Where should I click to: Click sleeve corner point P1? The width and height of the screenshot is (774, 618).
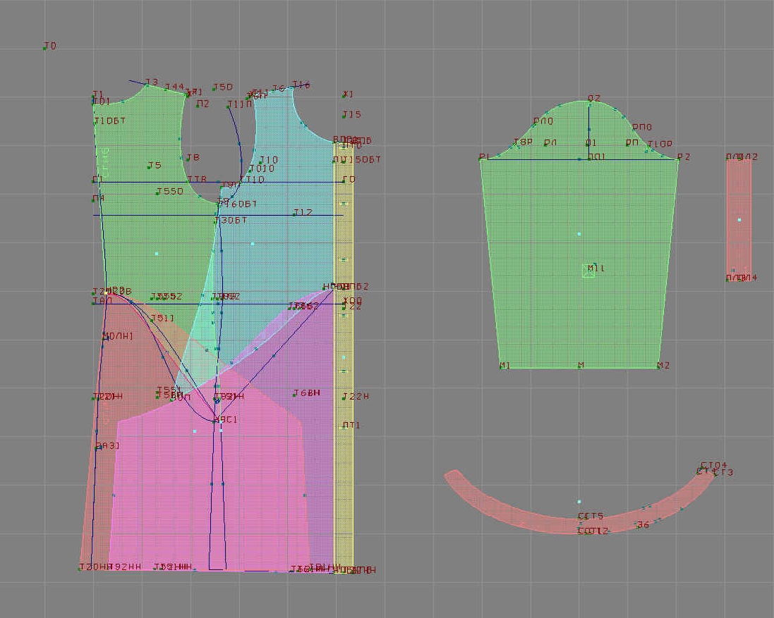click(x=481, y=159)
